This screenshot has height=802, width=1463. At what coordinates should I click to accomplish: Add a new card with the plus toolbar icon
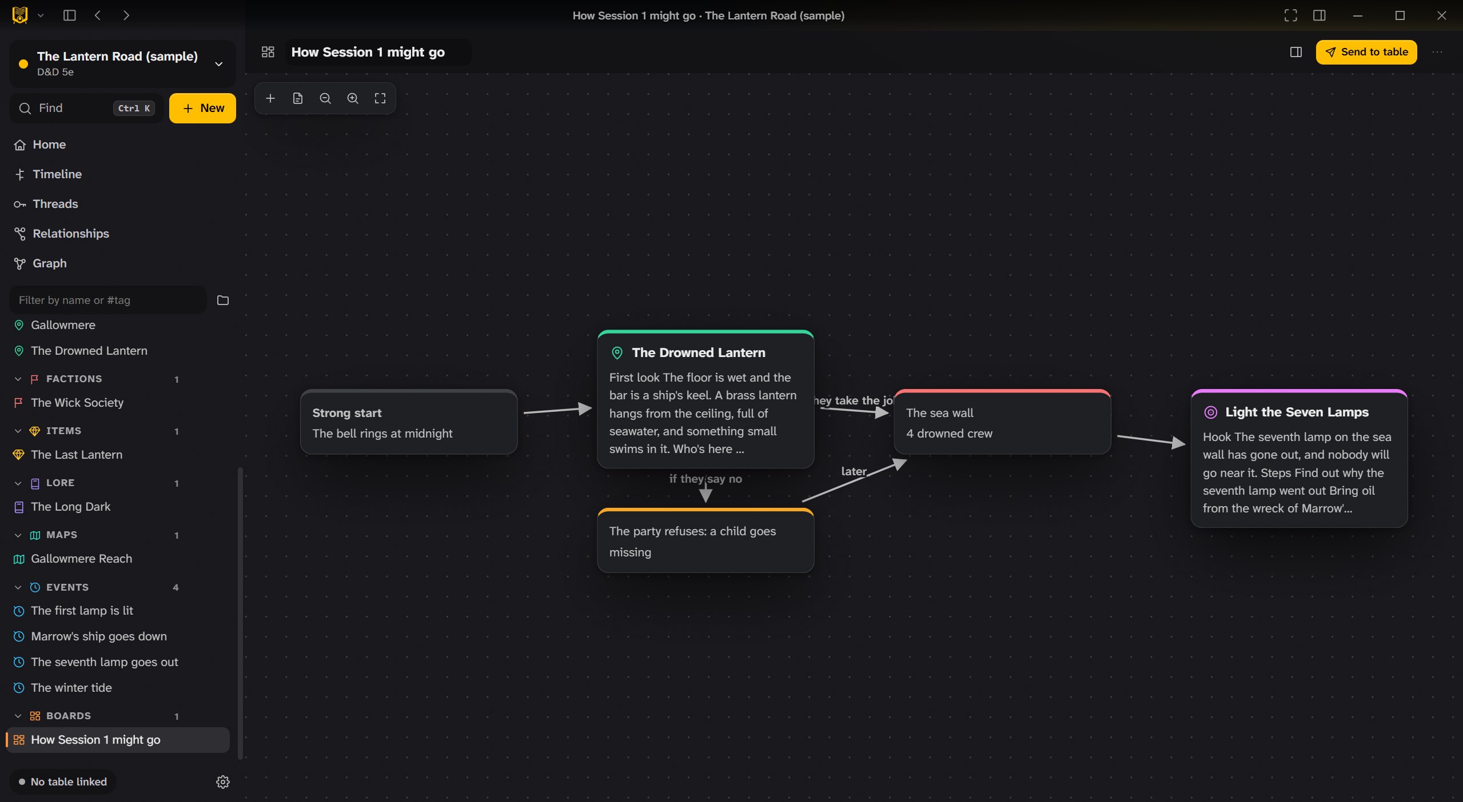tap(270, 98)
